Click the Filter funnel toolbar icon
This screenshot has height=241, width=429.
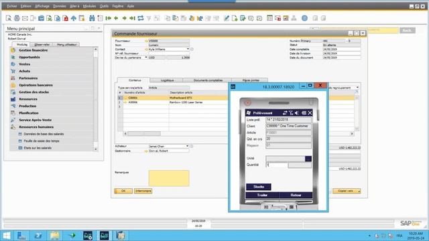coord(149,18)
